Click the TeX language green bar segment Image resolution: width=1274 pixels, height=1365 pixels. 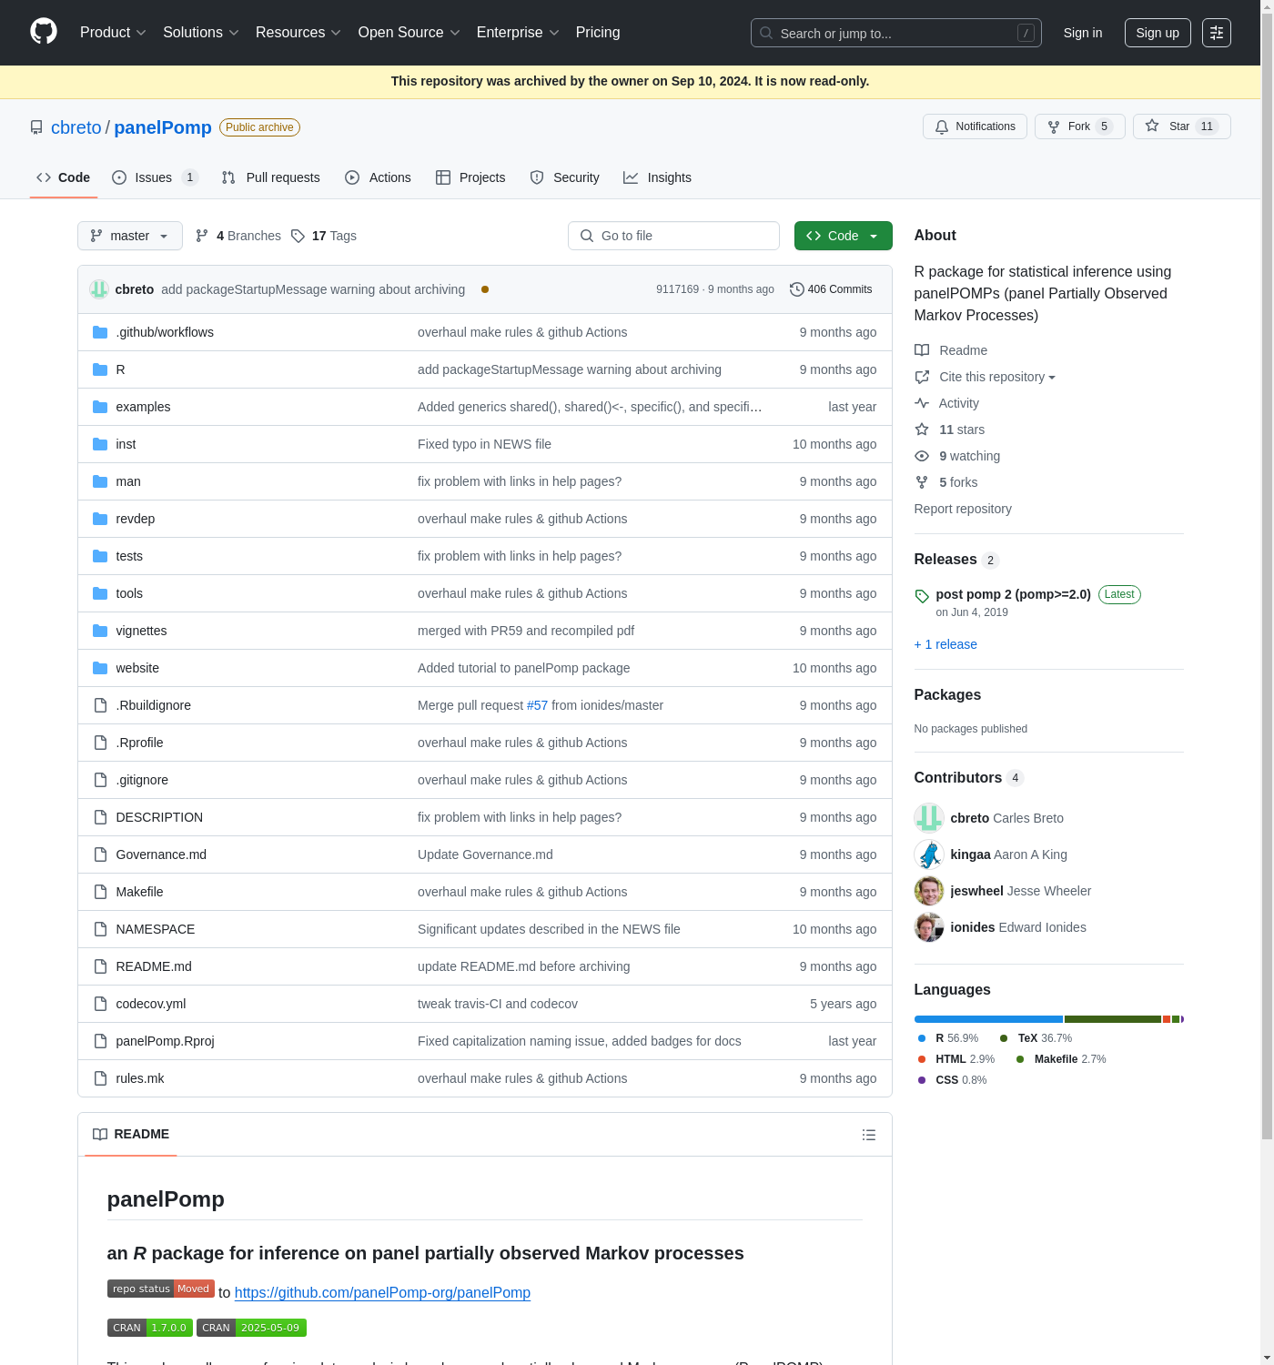click(1113, 1019)
